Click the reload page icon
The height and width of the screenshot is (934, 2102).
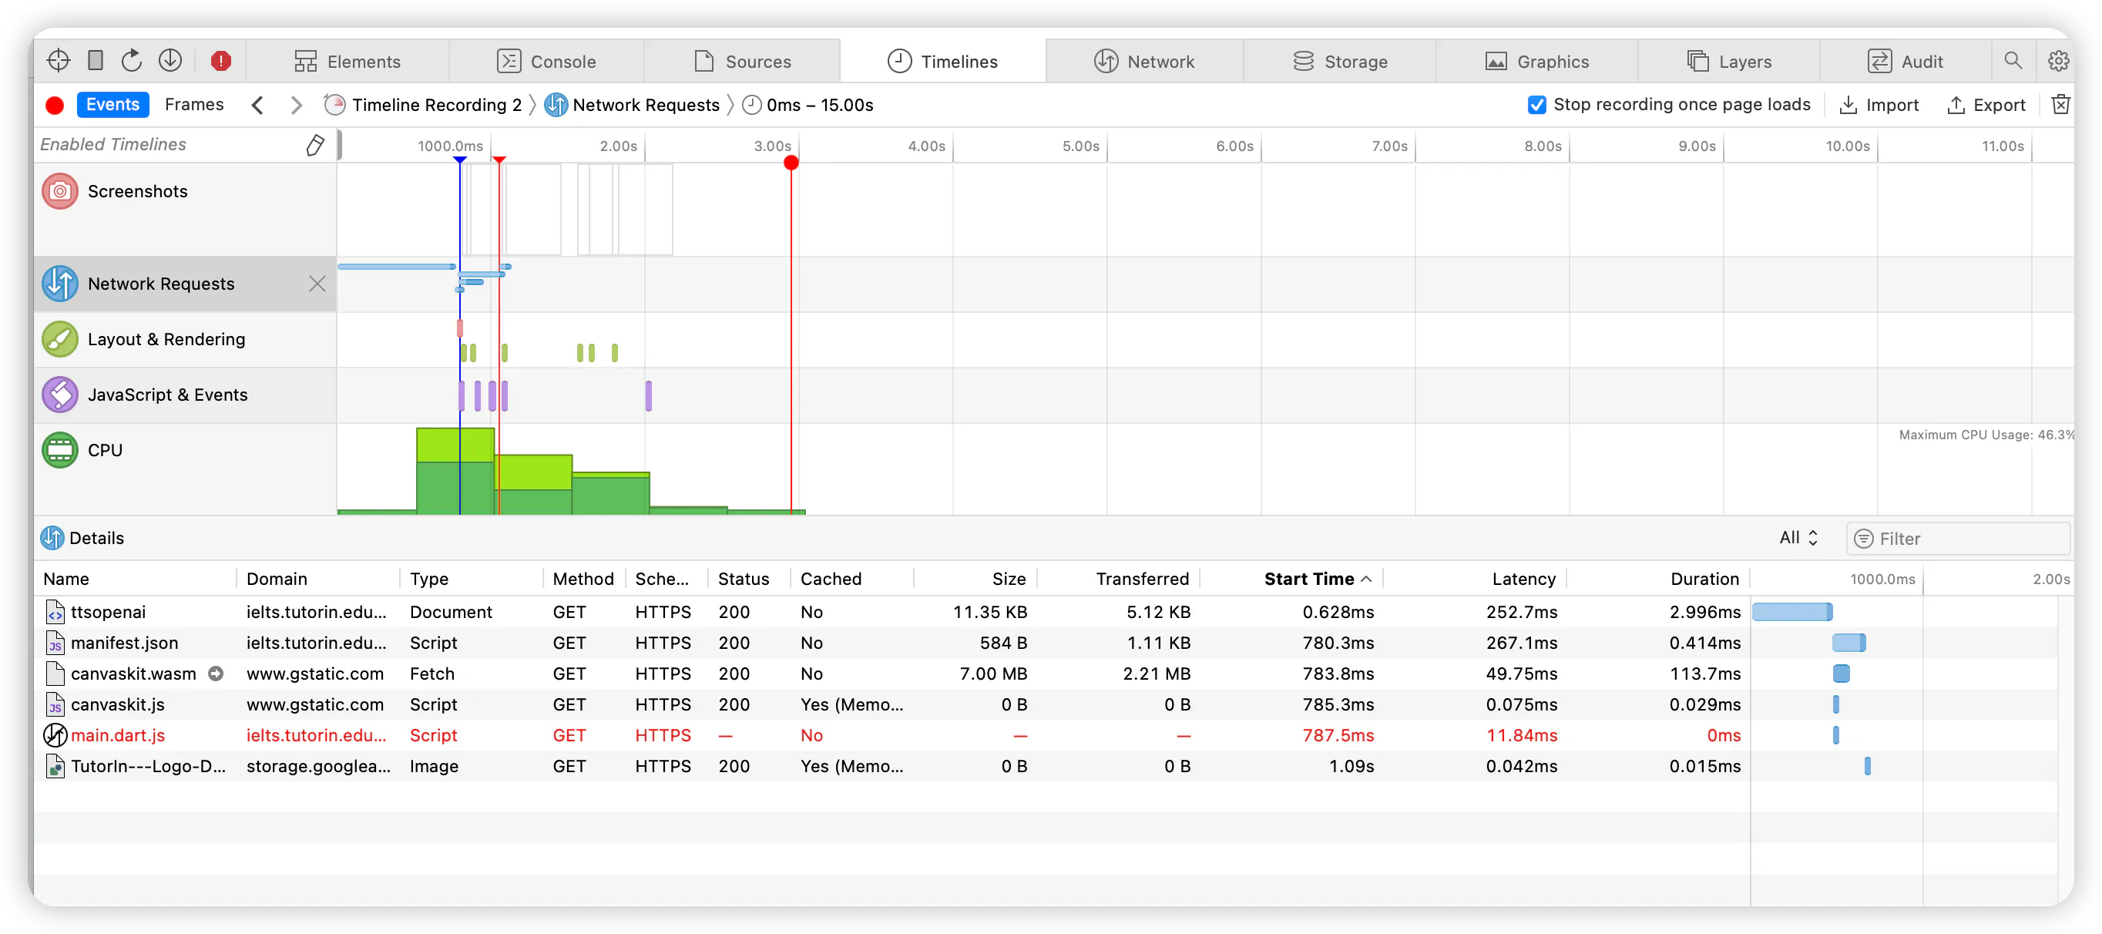tap(131, 60)
